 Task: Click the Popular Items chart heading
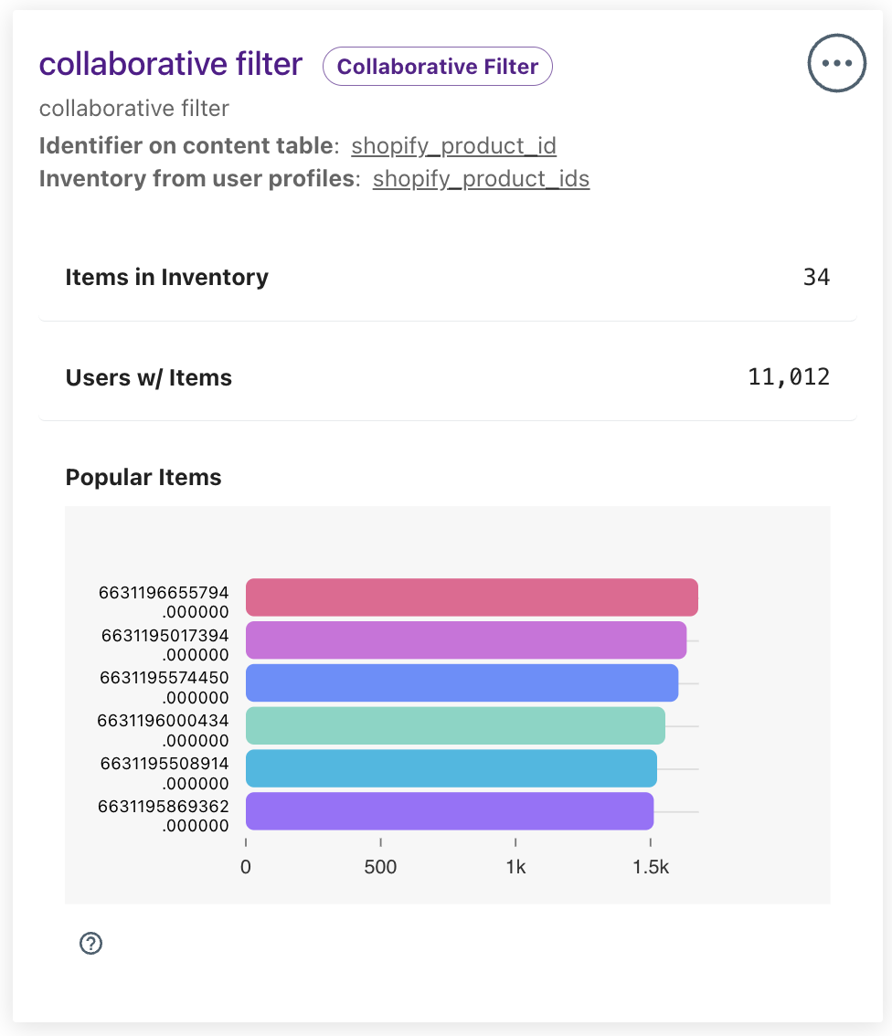(x=143, y=478)
